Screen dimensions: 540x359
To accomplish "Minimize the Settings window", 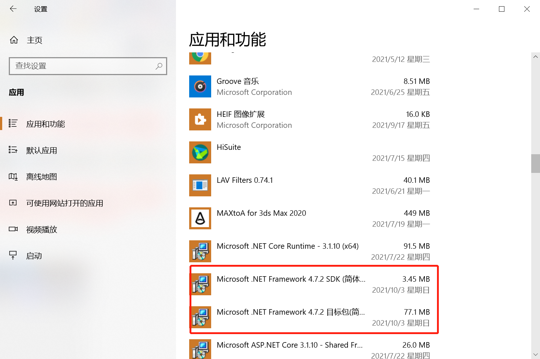I will pyautogui.click(x=477, y=9).
